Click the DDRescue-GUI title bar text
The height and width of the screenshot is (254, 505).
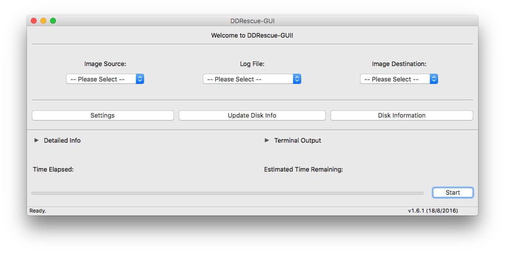click(252, 21)
